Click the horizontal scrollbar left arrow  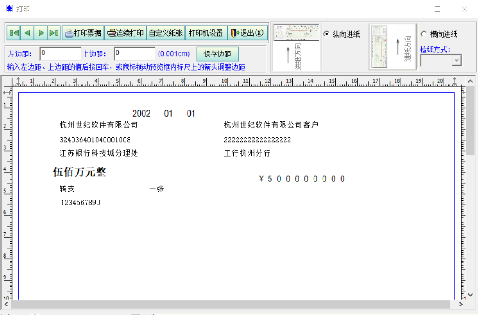tap(6, 304)
